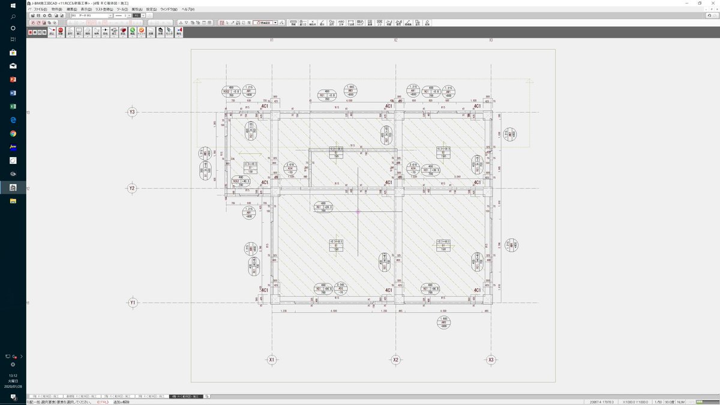Open the 属性(A) menu
The width and height of the screenshot is (720, 405).
point(137,10)
